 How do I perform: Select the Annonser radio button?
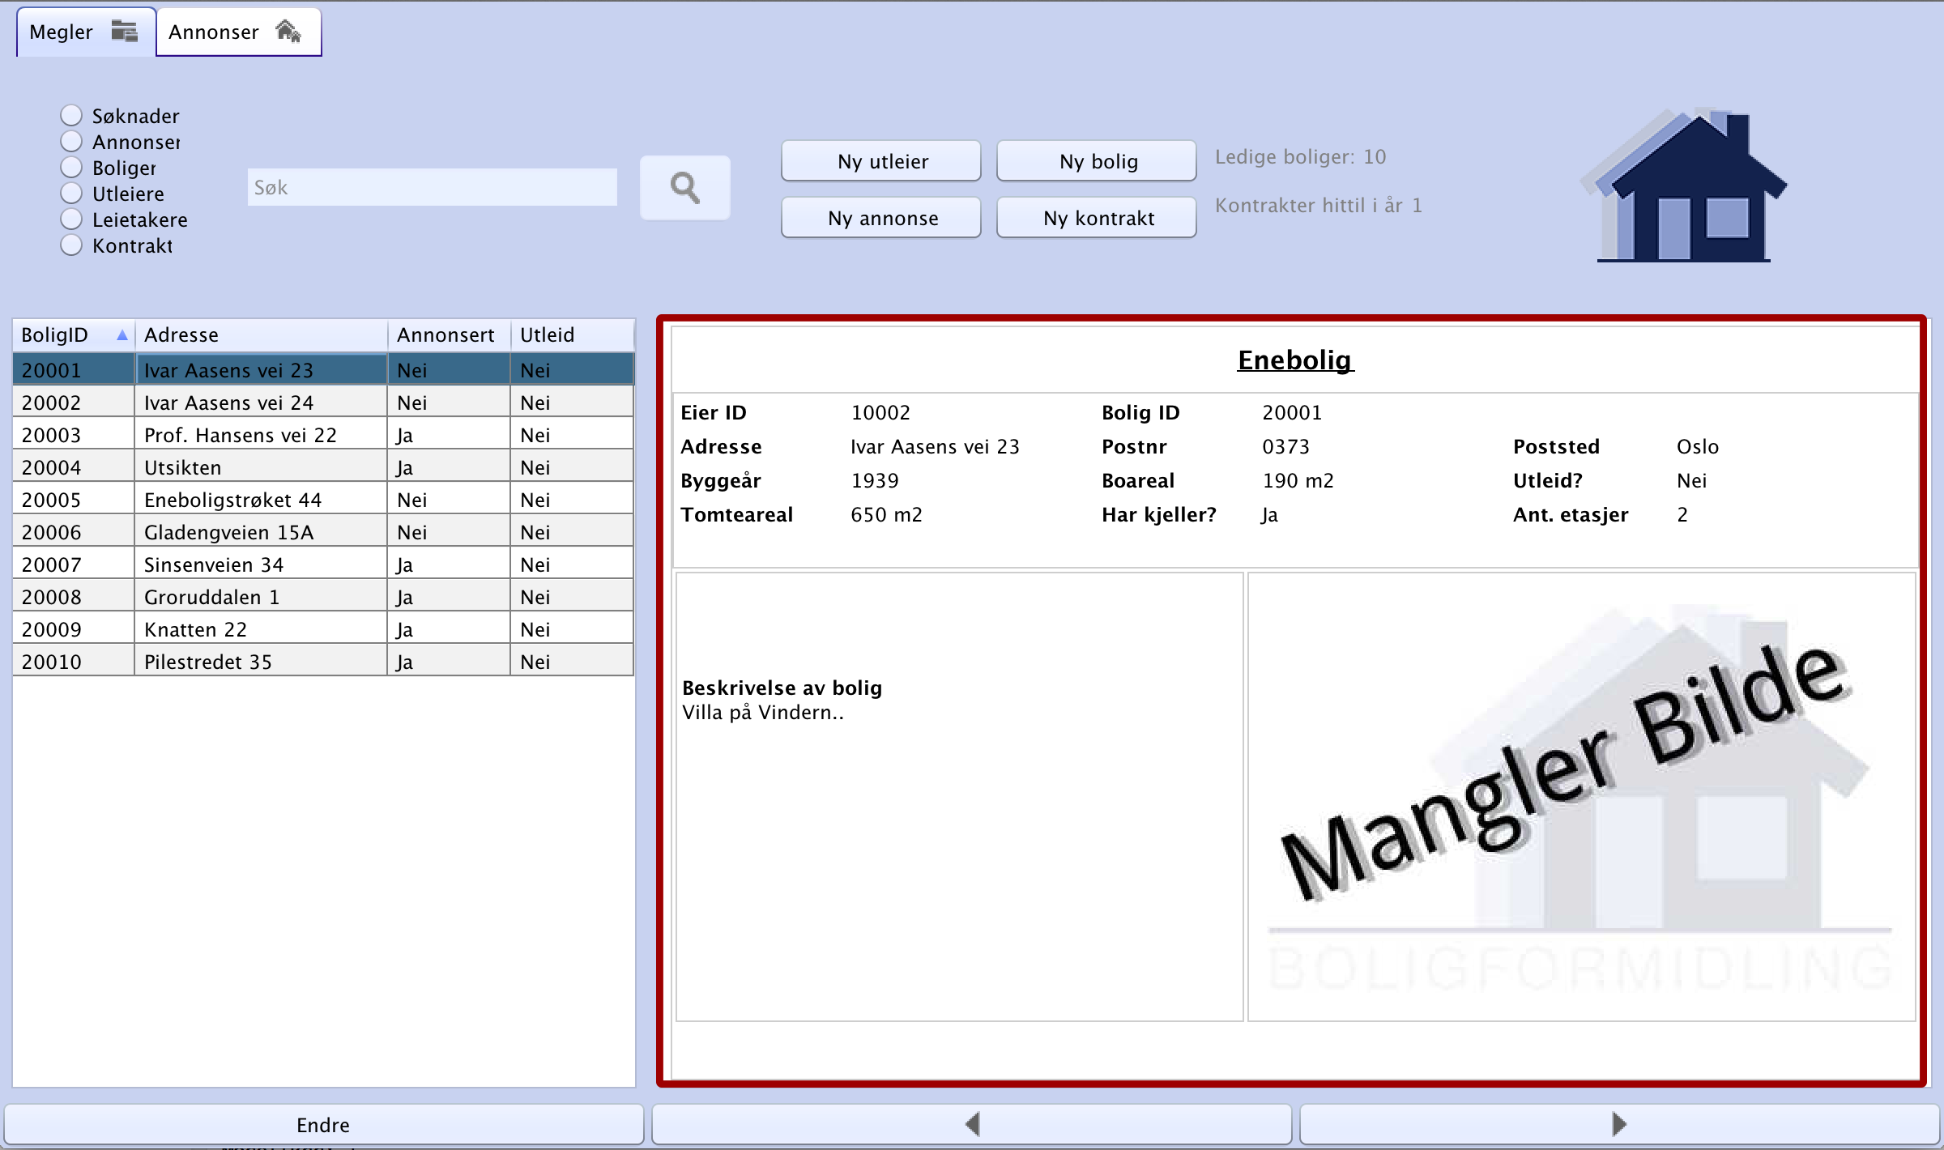71,142
